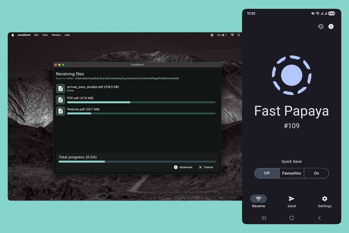This screenshot has height=233, width=349.
Task: Tap the Quick Save label
Action: tap(291, 161)
